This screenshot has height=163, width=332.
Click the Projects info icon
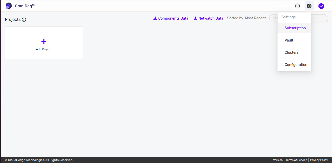pyautogui.click(x=24, y=20)
